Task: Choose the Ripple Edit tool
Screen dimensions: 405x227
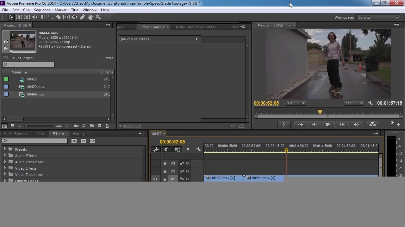Action: pos(35,17)
